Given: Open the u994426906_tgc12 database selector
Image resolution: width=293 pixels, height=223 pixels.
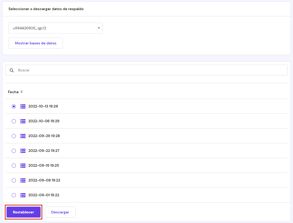Looking at the screenshot, I should tap(55, 28).
